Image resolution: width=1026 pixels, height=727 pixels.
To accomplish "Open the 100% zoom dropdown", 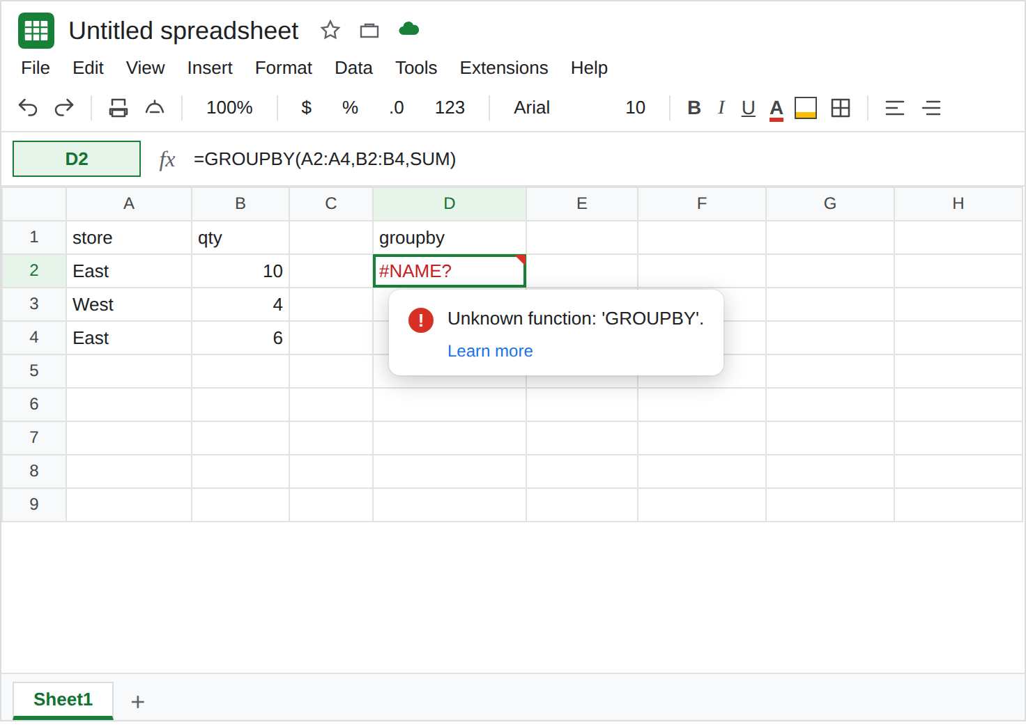I will point(229,108).
